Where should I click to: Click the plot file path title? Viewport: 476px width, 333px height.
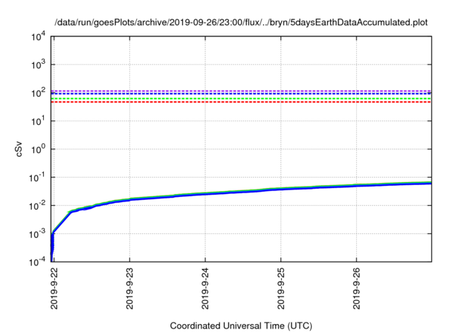241,22
